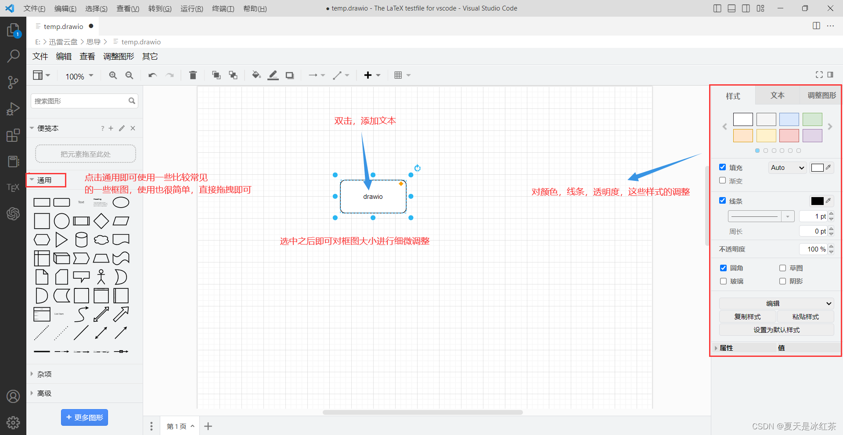Toggle the 线条 line checkbox
The height and width of the screenshot is (435, 843).
pyautogui.click(x=722, y=201)
